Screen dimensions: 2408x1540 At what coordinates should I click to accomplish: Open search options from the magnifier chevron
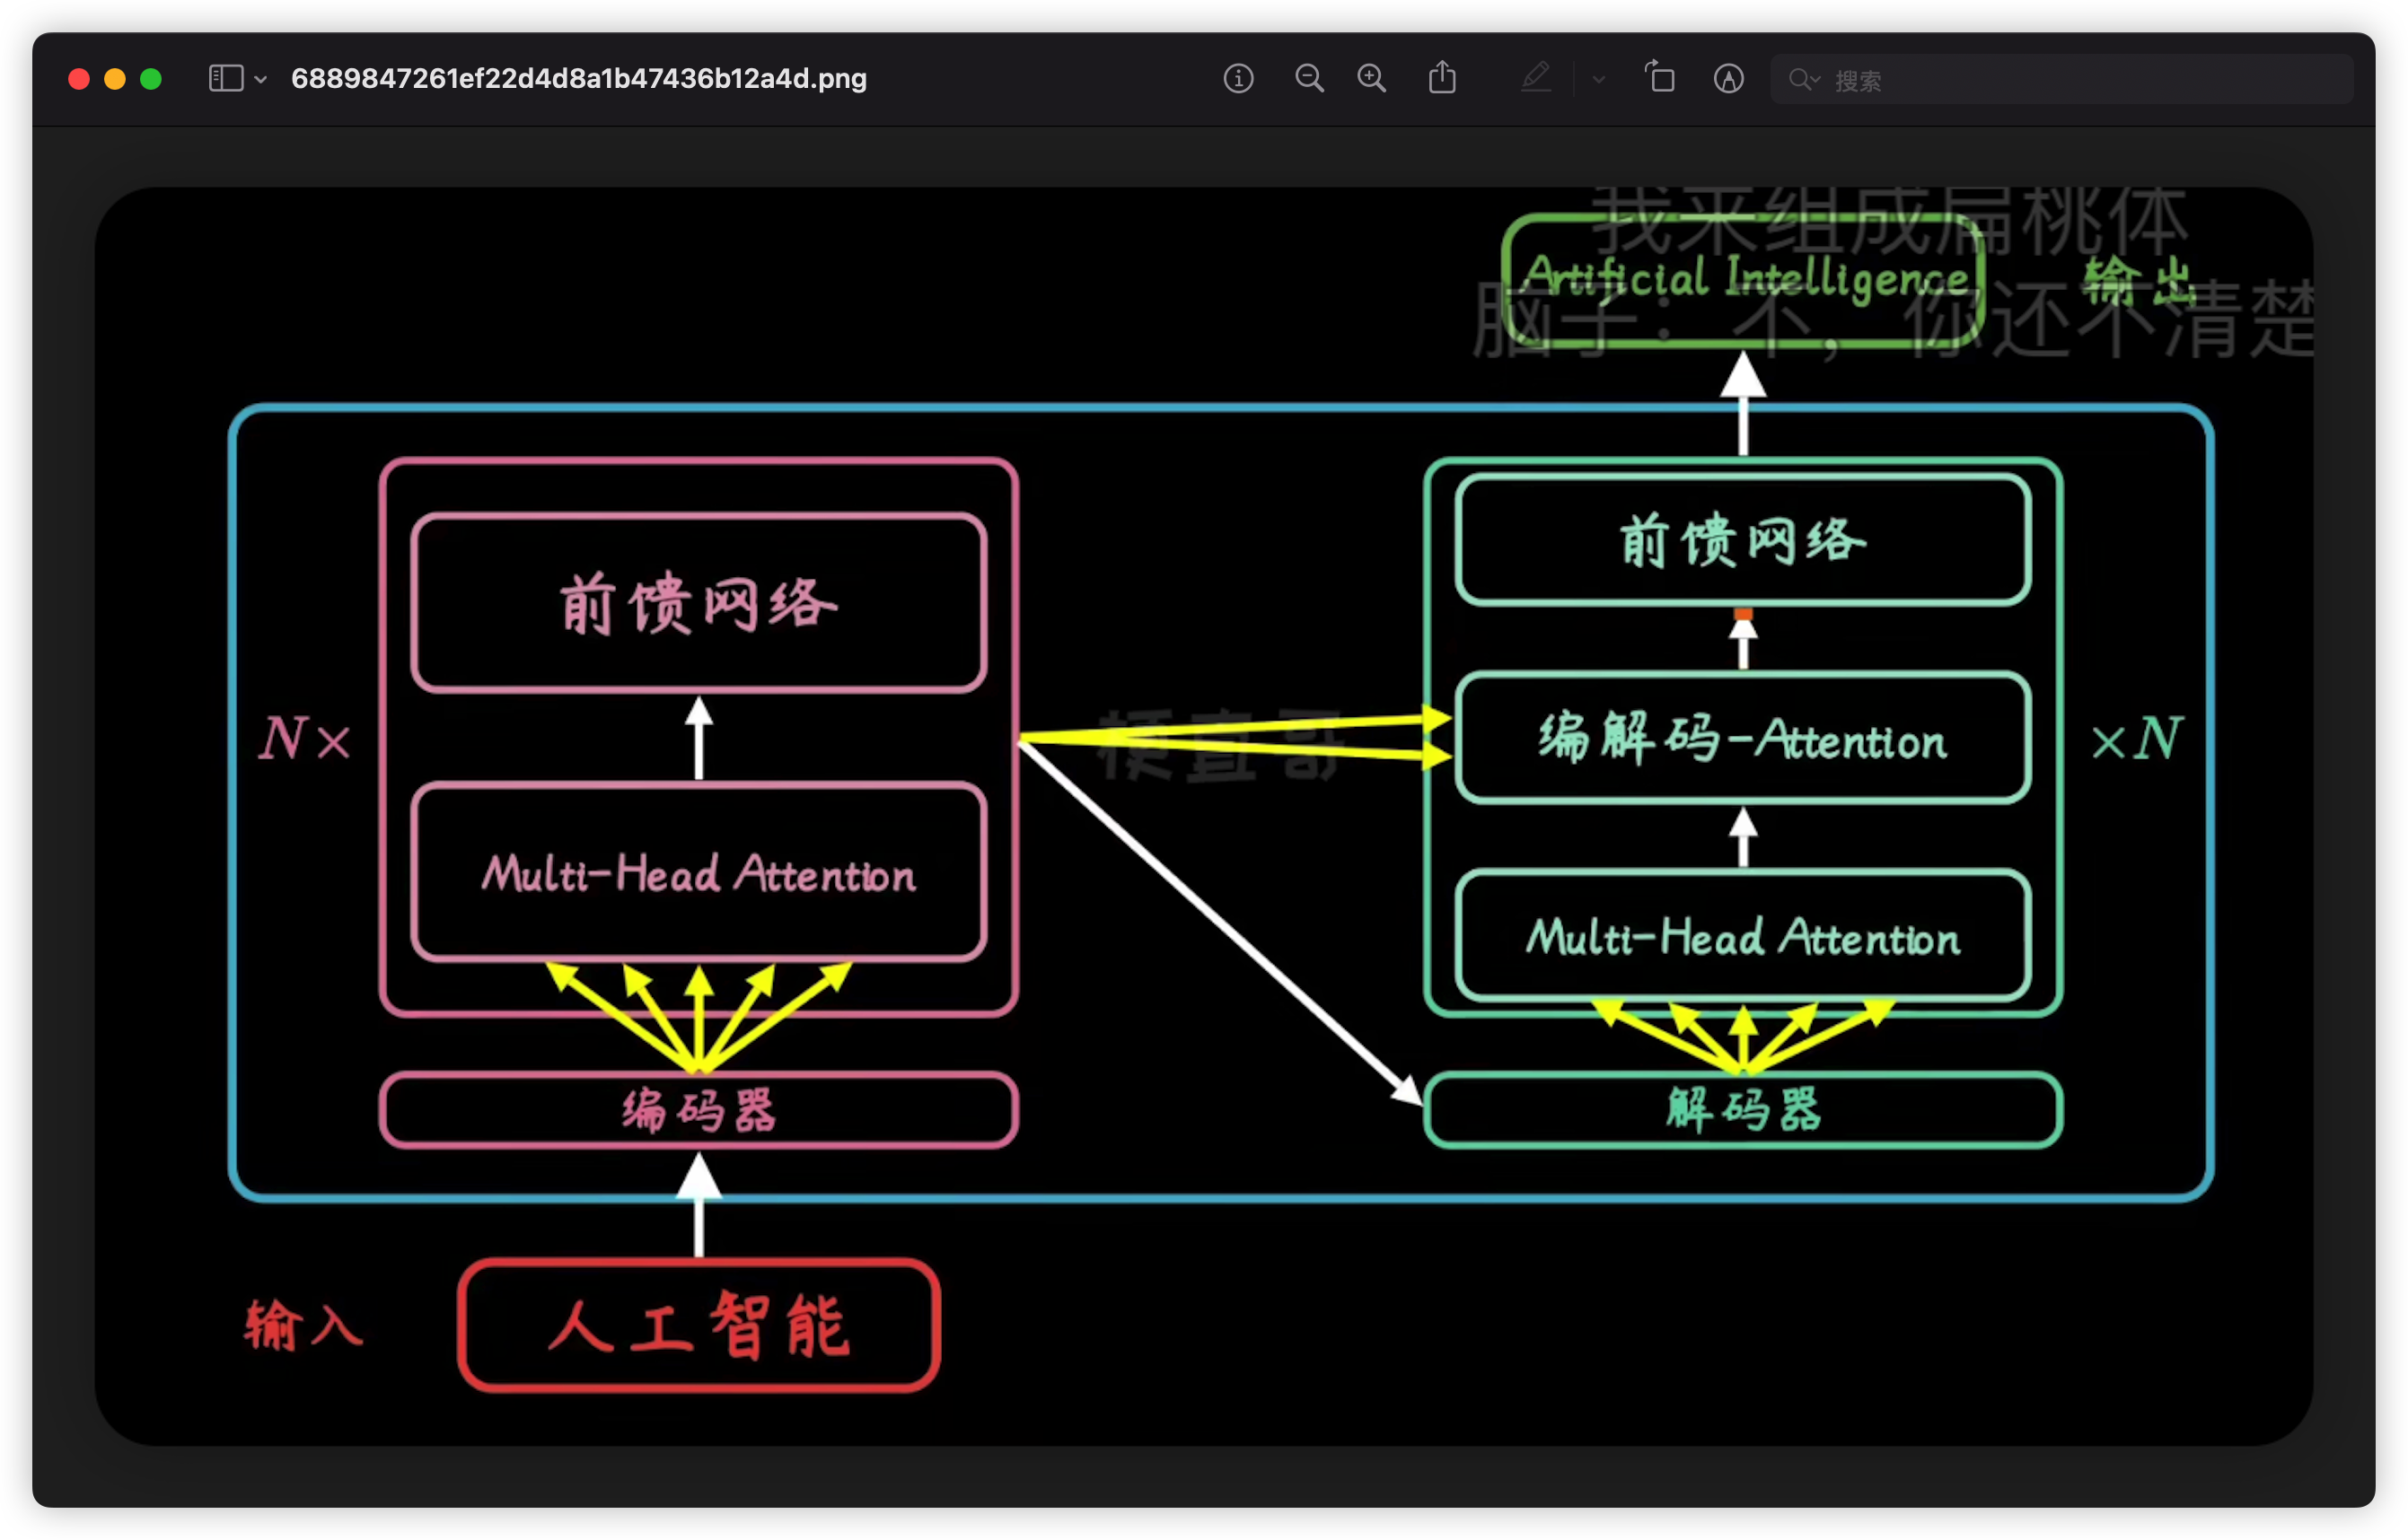(1805, 79)
